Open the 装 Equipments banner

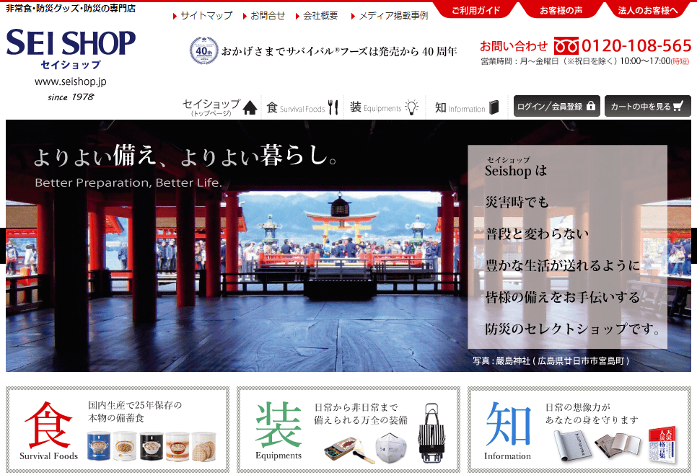pos(348,430)
